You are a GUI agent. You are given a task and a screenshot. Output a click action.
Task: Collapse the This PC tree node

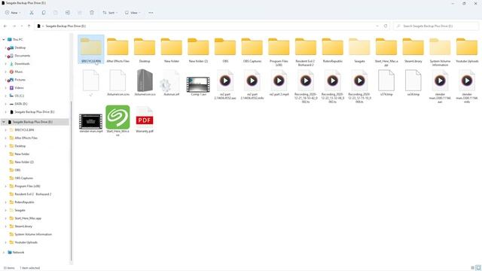pos(4,40)
